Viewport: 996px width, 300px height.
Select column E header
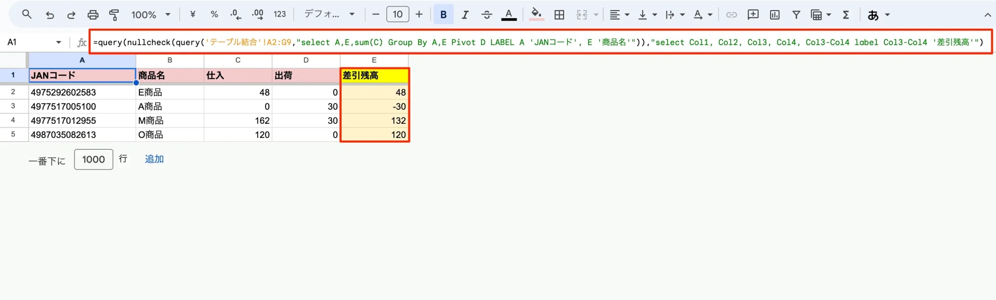(x=374, y=60)
